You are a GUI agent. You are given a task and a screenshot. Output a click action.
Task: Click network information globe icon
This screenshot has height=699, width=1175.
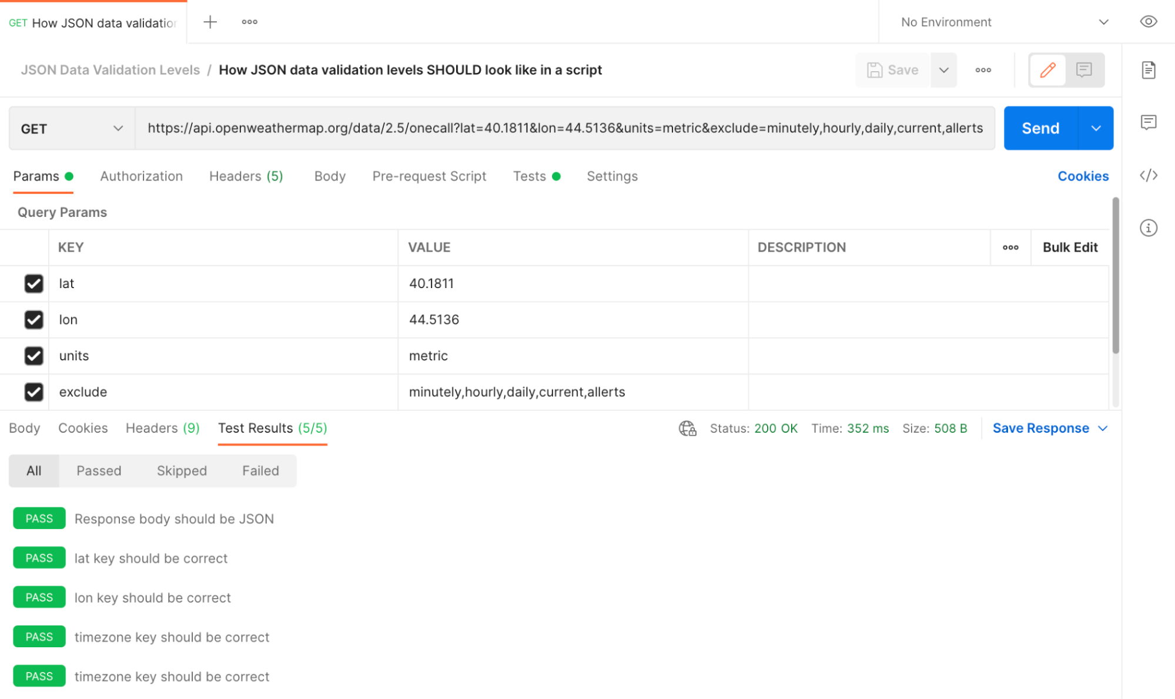click(687, 428)
